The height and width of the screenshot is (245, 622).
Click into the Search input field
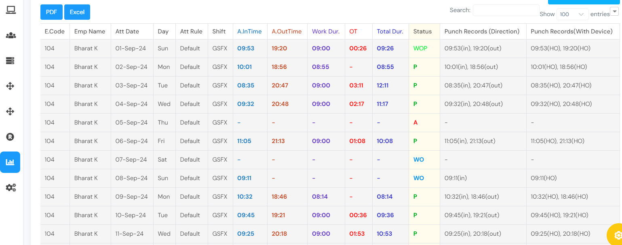point(506,10)
